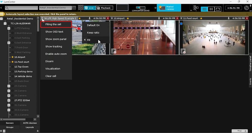Image resolution: width=252 pixels, height=133 pixels.
Task: Click the camera layout grid icon
Action: (x=81, y=8)
